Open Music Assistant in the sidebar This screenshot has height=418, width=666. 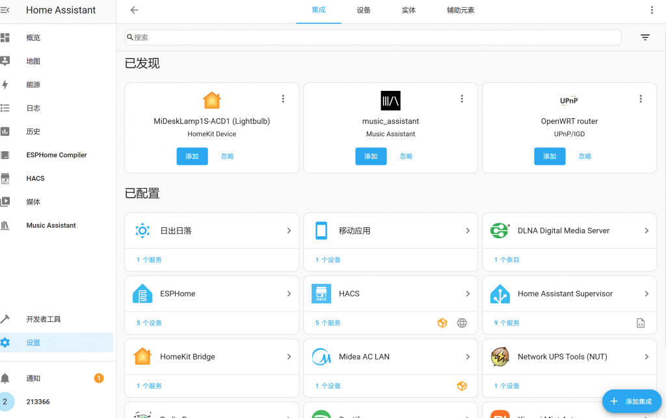pos(51,225)
